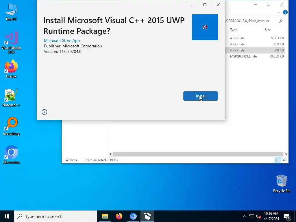Sort Explorer files by Type column
Screen dimensions: 296x222
[245, 30]
